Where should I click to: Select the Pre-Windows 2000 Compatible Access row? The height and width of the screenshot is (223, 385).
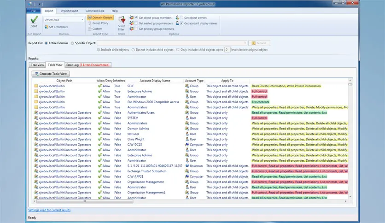click(191, 102)
